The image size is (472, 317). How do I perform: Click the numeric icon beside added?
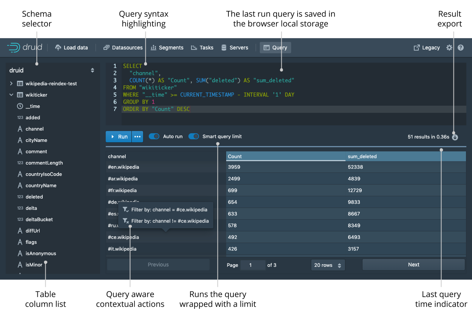coord(20,117)
